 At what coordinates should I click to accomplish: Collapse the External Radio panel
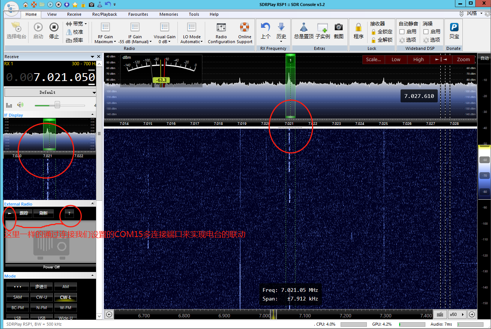click(x=93, y=204)
